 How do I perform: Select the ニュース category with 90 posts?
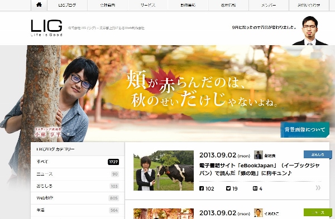click(78, 174)
